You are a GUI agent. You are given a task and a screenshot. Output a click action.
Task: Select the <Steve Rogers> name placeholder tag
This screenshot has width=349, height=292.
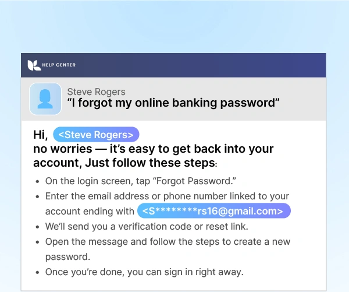point(96,135)
